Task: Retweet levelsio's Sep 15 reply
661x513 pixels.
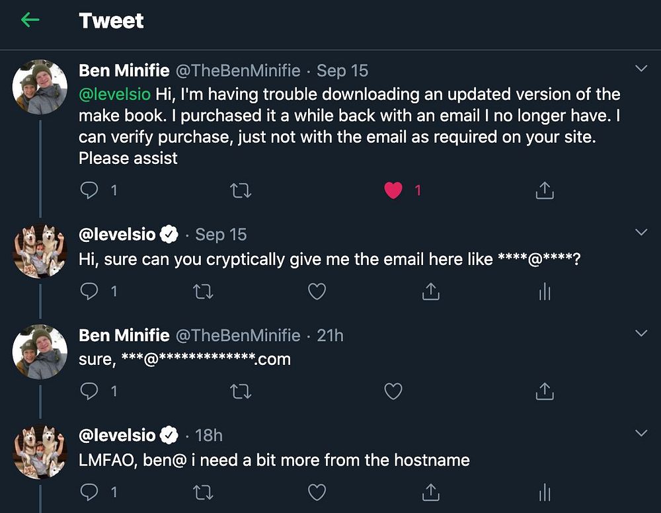Action: tap(203, 292)
